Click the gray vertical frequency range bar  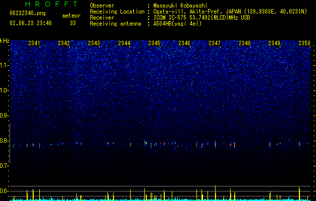(x=10, y=144)
